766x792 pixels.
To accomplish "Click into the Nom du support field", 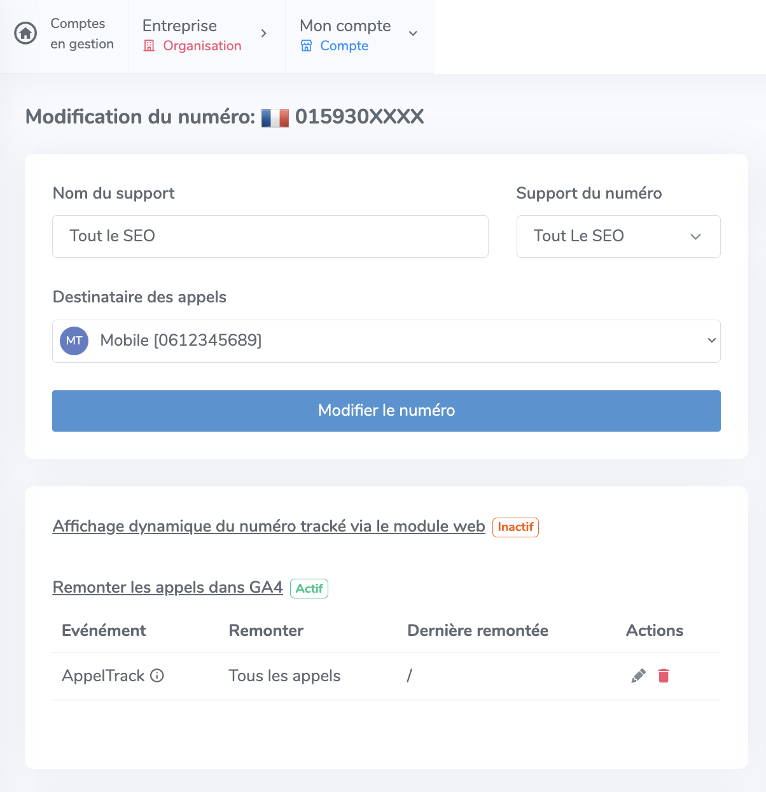I will pos(270,236).
